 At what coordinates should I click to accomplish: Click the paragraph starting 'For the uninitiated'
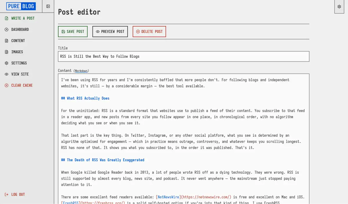tap(183, 117)
